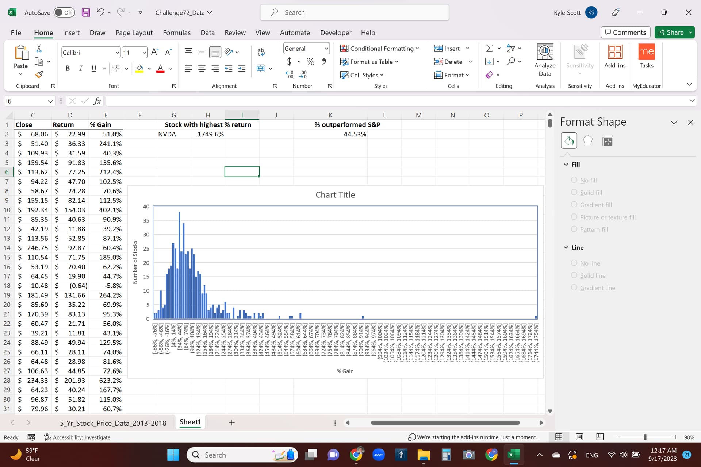Select No line radio option
The width and height of the screenshot is (701, 467).
(x=574, y=263)
